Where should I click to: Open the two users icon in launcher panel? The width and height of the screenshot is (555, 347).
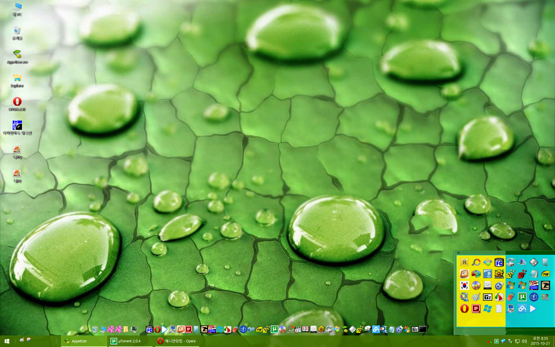pyautogui.click(x=545, y=297)
